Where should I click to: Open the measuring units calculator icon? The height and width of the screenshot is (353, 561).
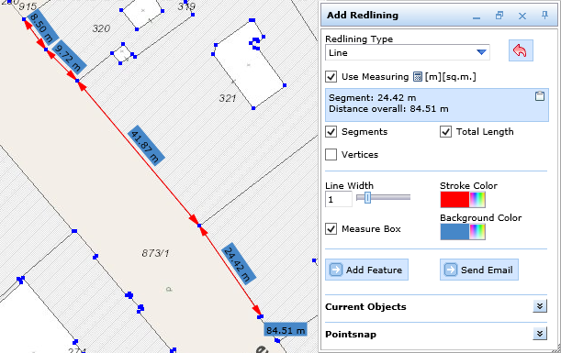coord(417,76)
